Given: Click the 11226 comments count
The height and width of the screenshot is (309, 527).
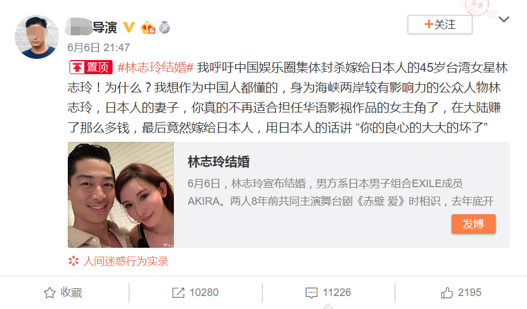Looking at the screenshot, I should click(337, 293).
